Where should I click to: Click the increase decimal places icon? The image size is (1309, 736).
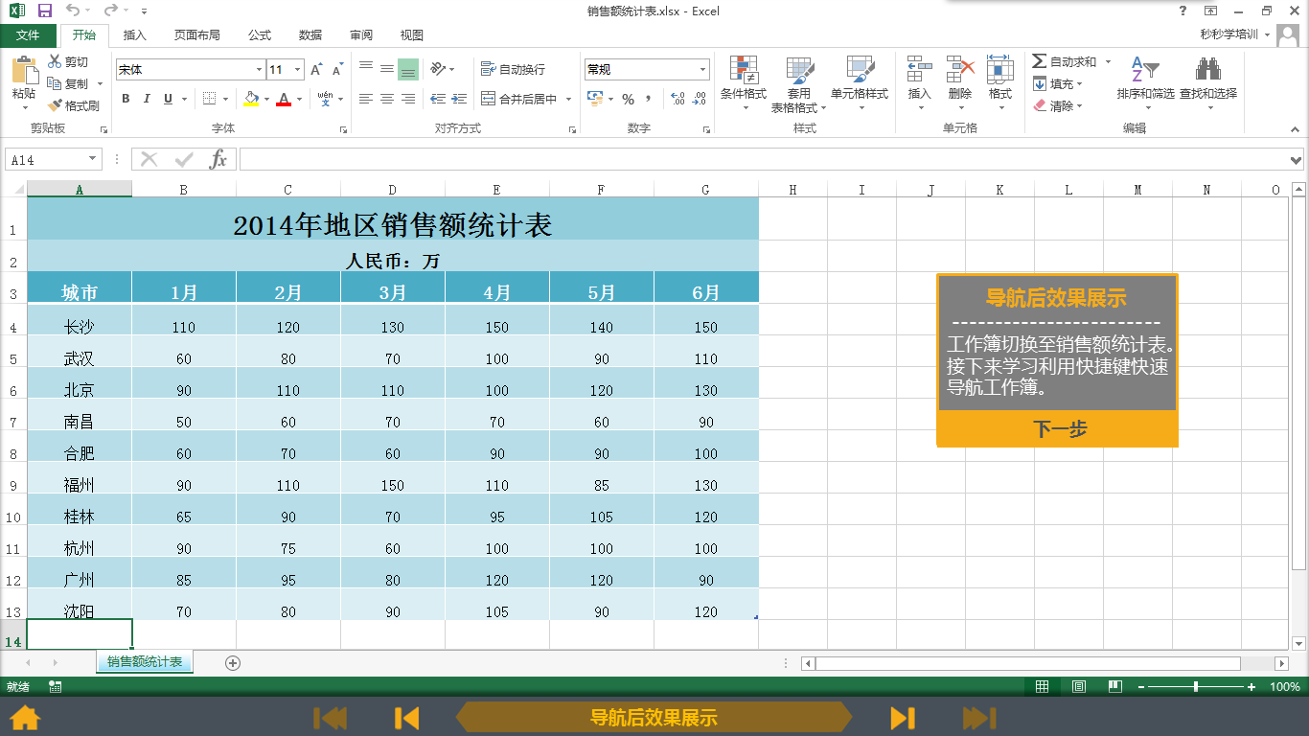tap(678, 99)
